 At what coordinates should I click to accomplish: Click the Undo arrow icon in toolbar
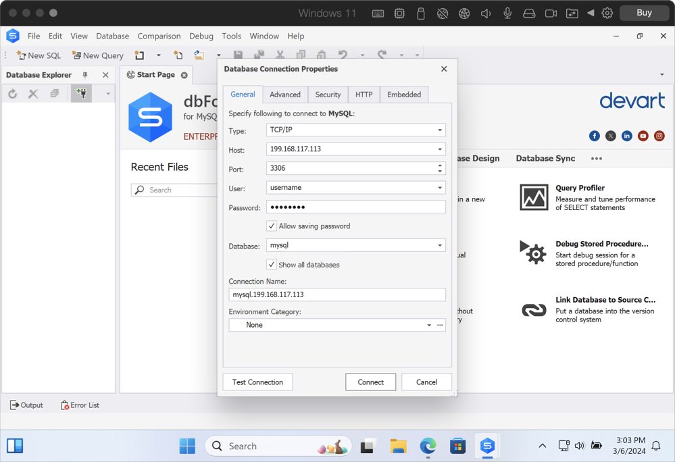coord(343,55)
